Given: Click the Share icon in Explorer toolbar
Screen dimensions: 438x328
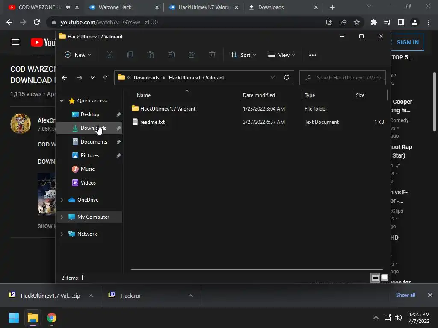Looking at the screenshot, I should pos(192,55).
